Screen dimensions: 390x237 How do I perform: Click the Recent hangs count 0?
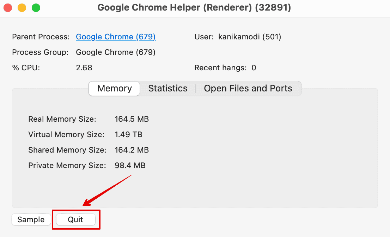pos(254,68)
